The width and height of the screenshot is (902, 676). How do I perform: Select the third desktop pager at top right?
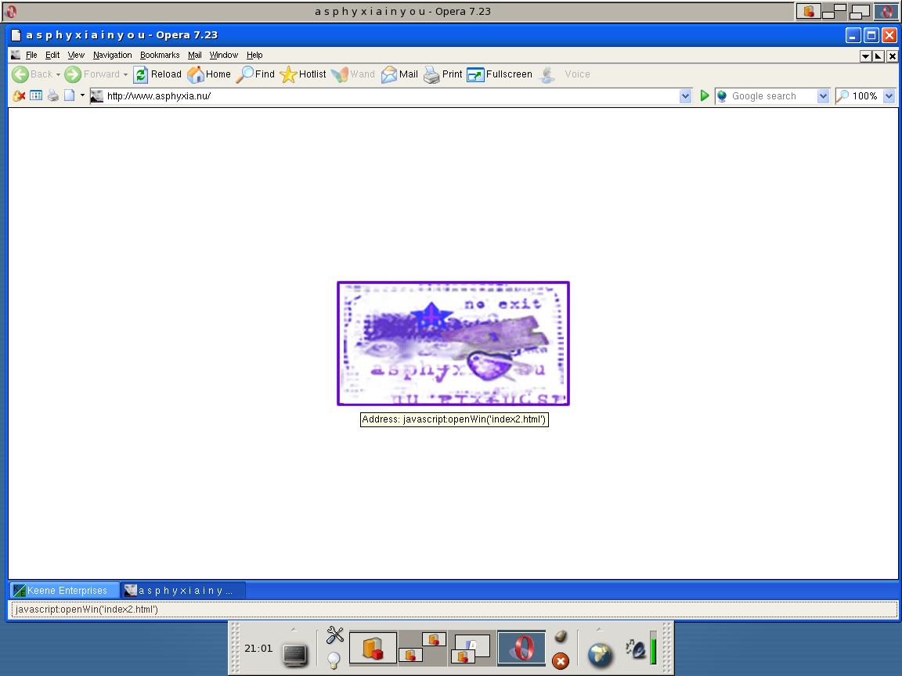point(860,12)
